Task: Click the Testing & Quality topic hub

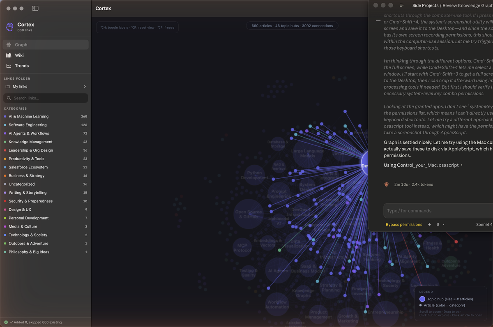Action: point(249,273)
